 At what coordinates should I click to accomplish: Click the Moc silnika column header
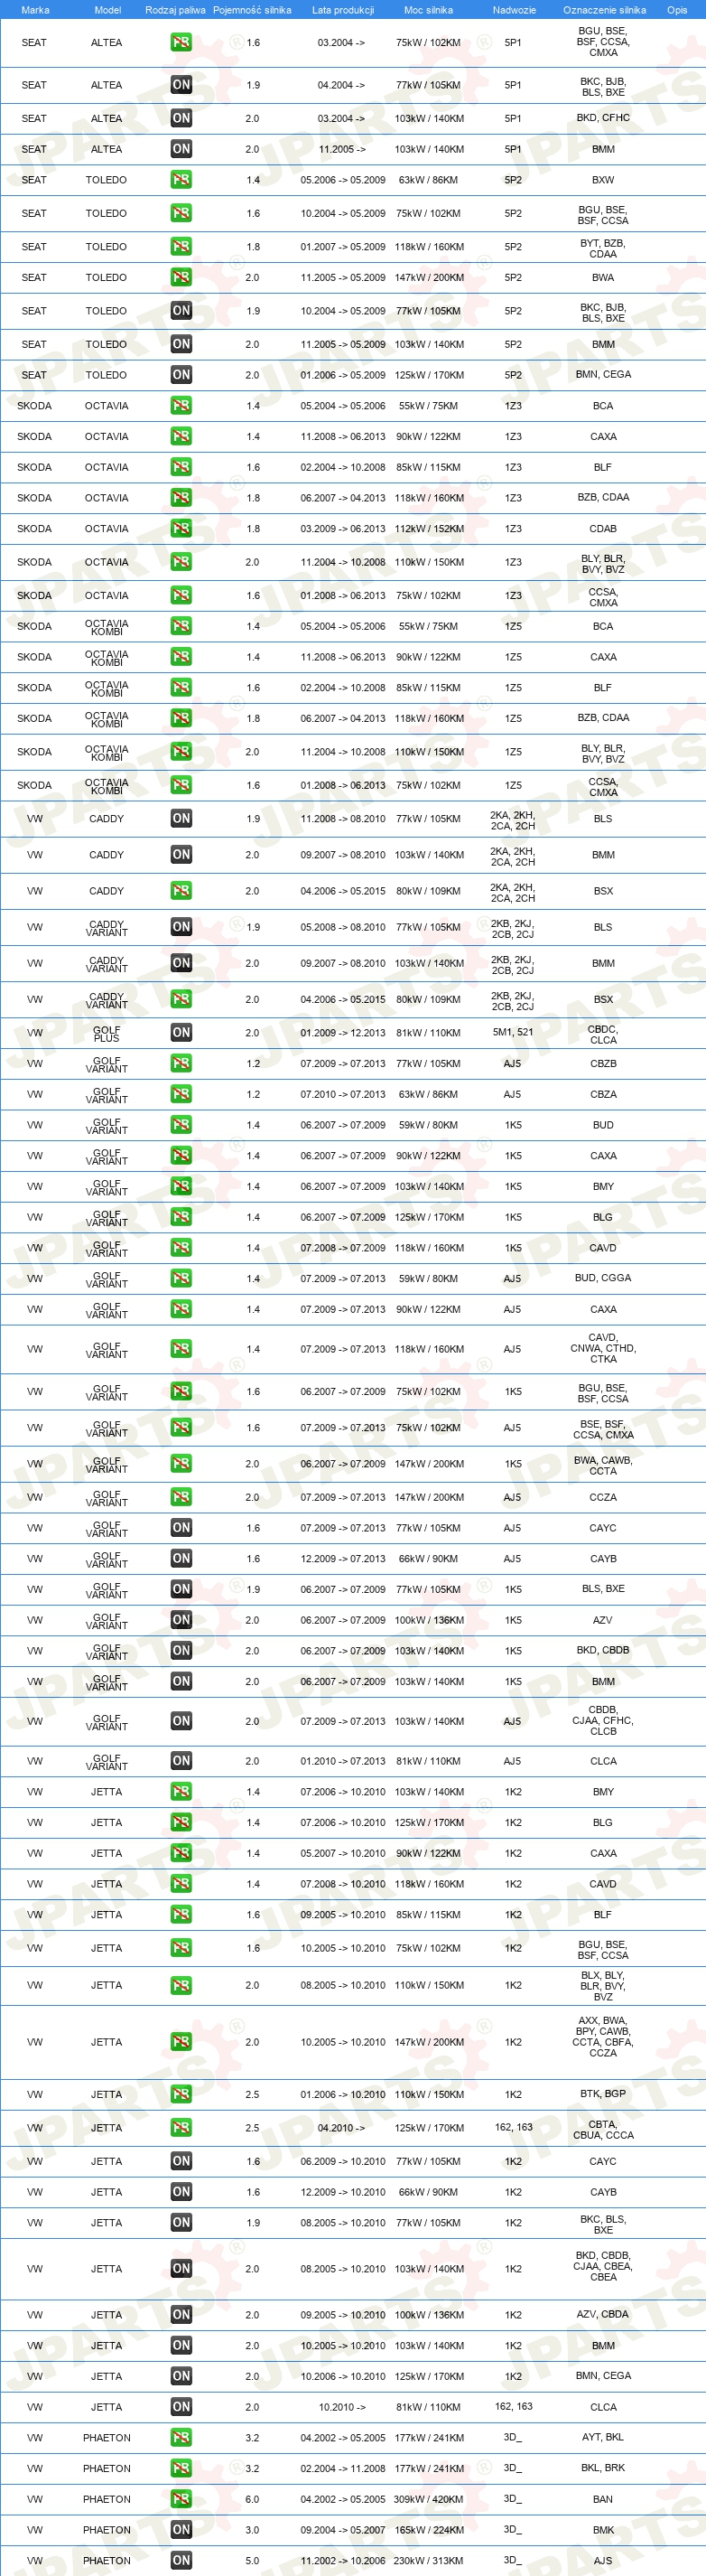(x=429, y=10)
